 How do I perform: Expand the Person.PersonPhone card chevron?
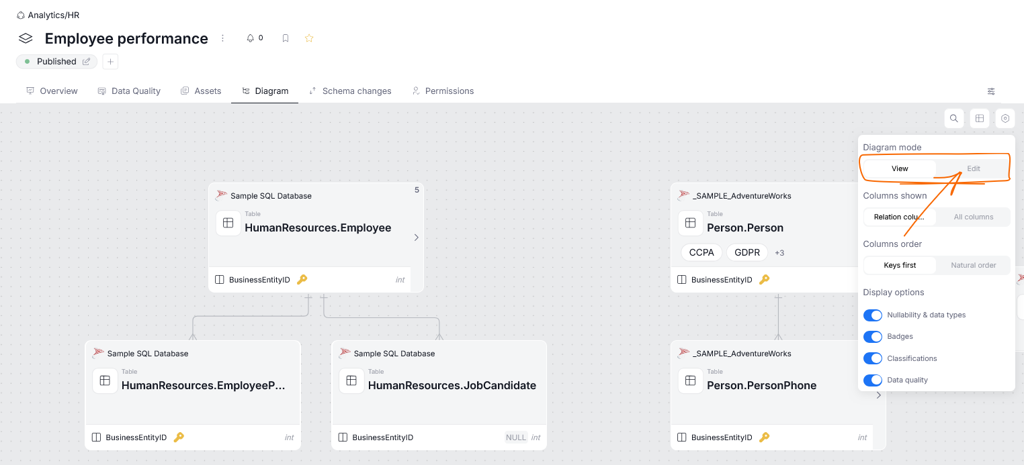(879, 395)
